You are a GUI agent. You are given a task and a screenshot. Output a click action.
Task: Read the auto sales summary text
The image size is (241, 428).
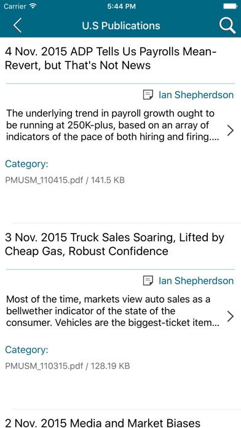[113, 311]
